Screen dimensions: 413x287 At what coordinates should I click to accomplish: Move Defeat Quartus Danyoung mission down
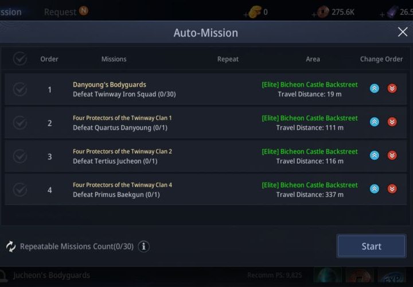pyautogui.click(x=392, y=122)
